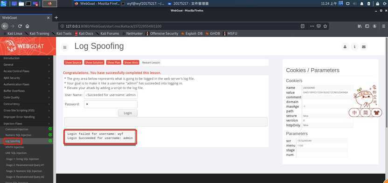Expand the Concurrency category
The image size is (388, 183).
pyautogui.click(x=27, y=104)
